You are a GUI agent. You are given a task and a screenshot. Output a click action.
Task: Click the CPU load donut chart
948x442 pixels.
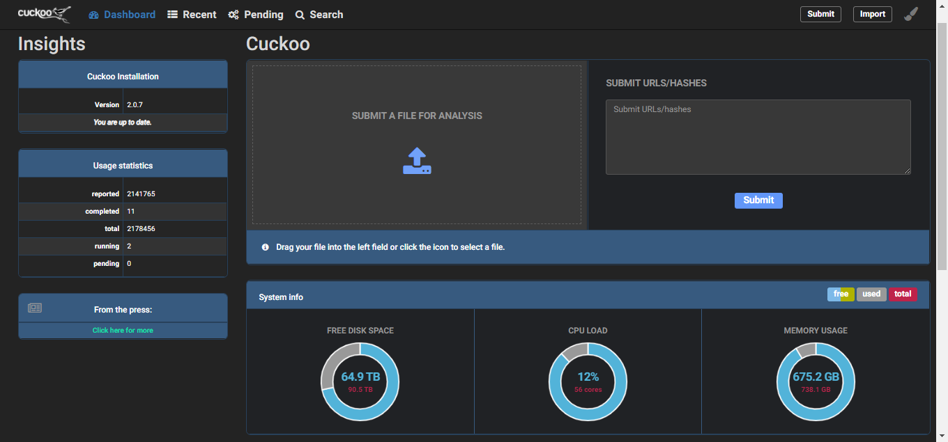pos(588,382)
